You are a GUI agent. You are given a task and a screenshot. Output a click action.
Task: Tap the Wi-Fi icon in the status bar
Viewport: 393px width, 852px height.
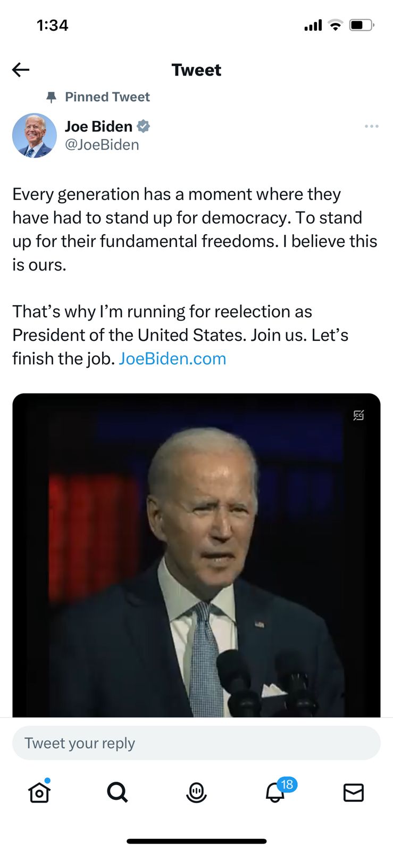pos(335,25)
